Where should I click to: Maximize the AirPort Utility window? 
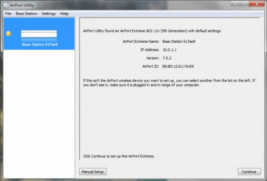coord(244,4)
